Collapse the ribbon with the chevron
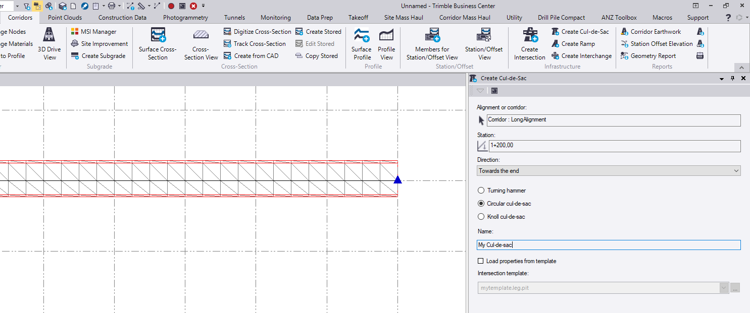 [741, 68]
